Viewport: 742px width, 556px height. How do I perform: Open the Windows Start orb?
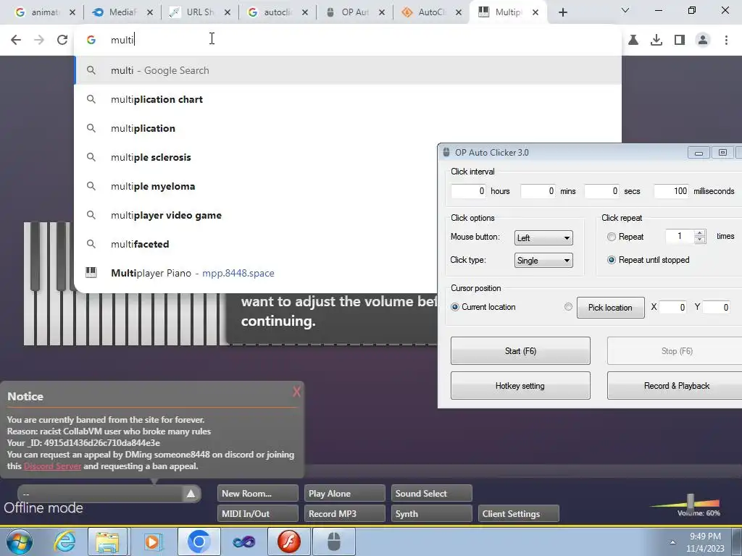pyautogui.click(x=20, y=542)
